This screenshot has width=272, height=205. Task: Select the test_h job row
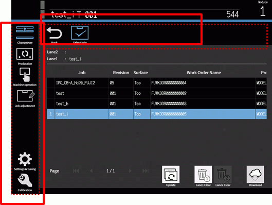[157, 104]
